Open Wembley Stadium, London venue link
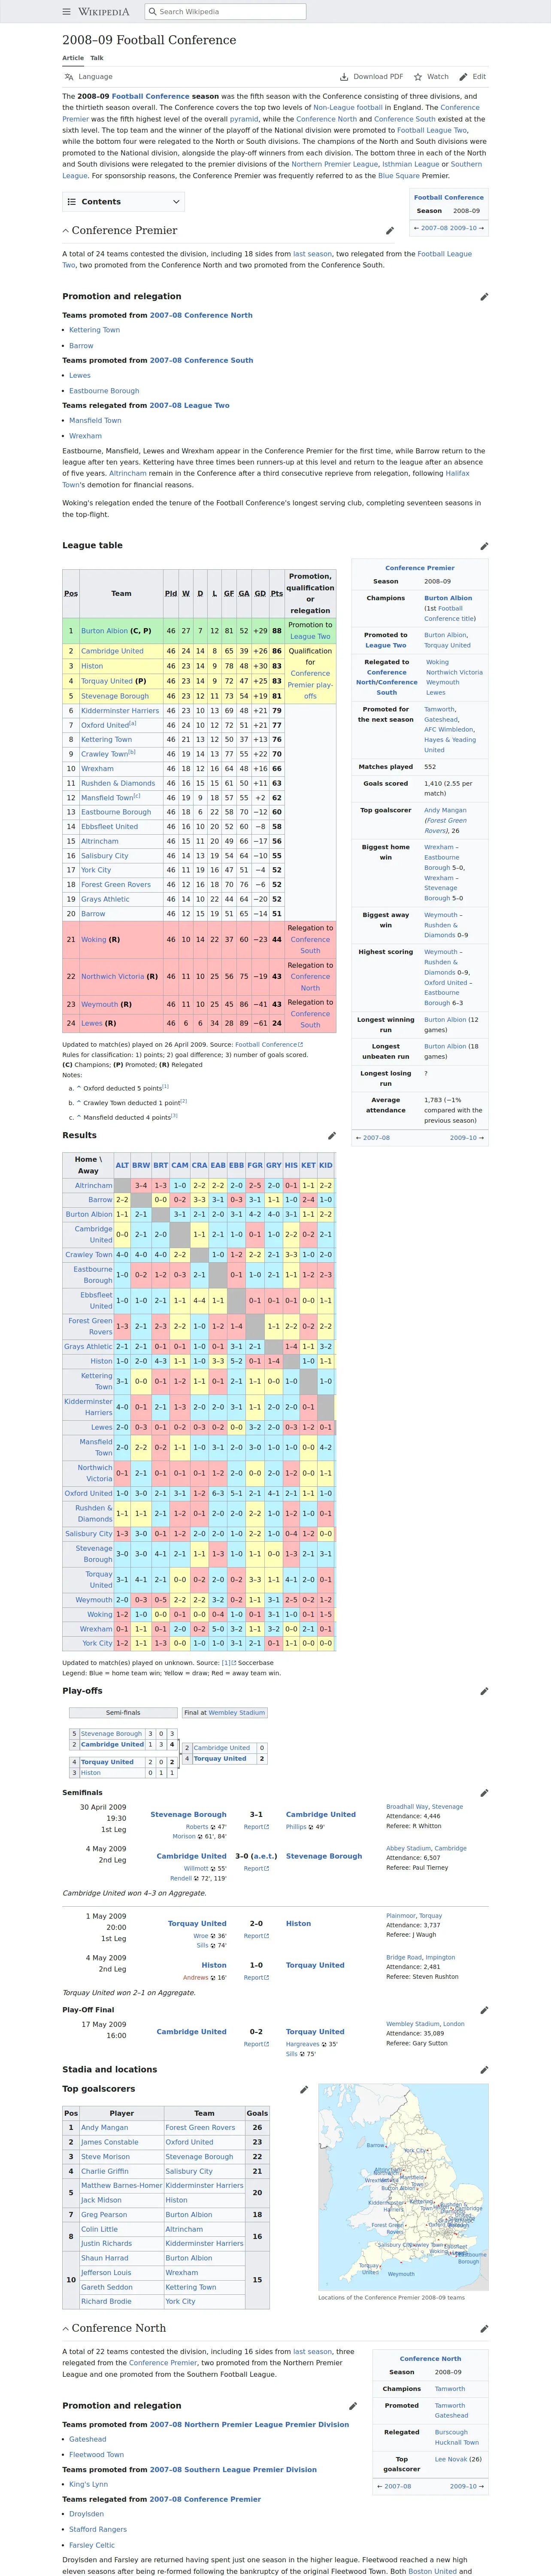551x2576 pixels. [425, 2023]
